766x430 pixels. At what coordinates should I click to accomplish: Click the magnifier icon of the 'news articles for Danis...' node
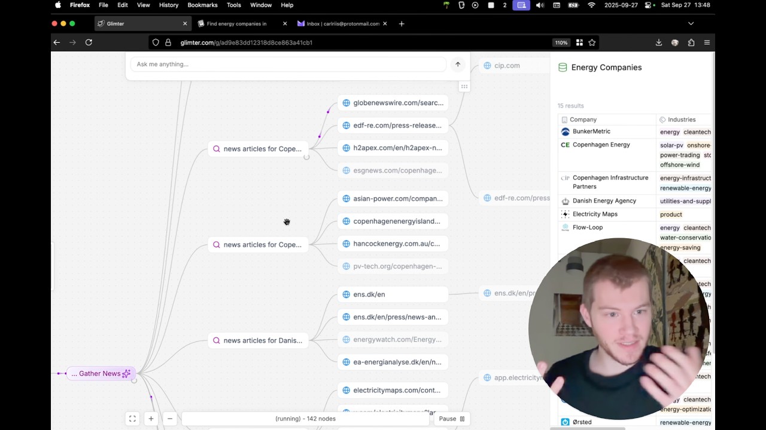pos(217,340)
